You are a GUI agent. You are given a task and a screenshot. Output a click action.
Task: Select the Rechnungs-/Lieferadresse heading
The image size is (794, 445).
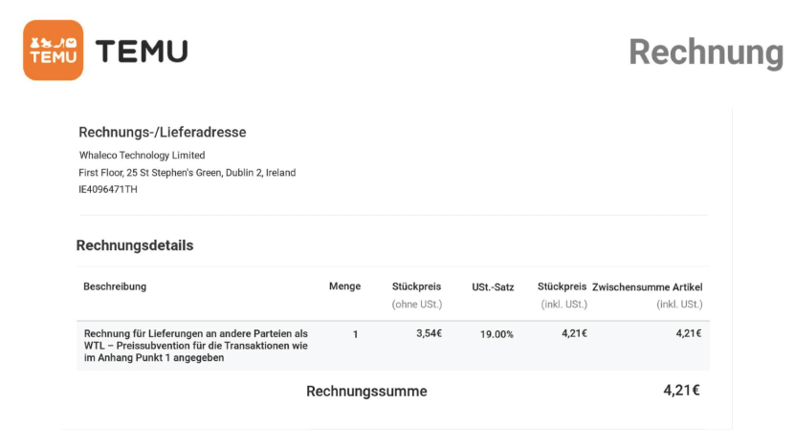pos(162,132)
